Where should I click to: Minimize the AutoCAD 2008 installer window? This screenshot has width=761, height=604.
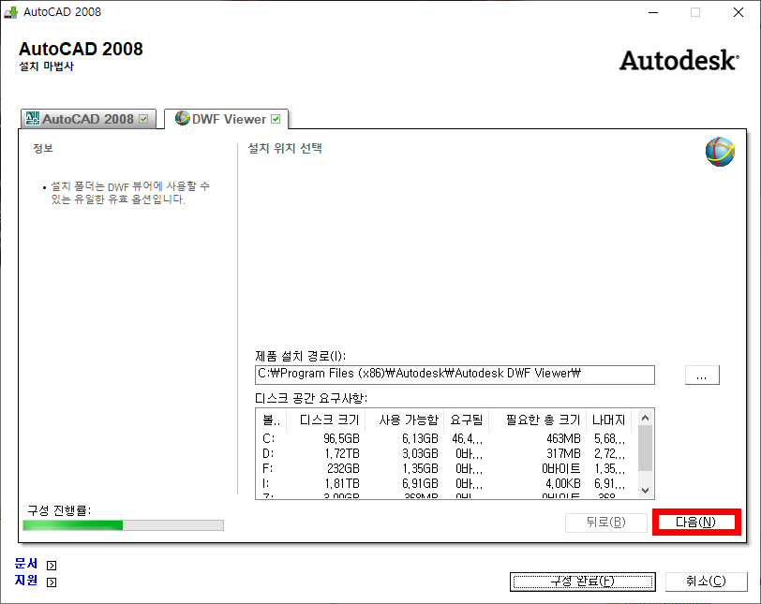click(x=653, y=12)
